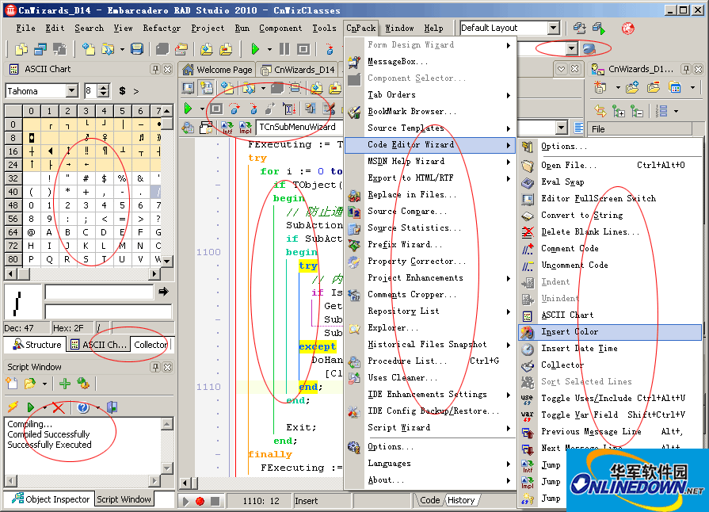Open the History editor tab
This screenshot has height=512, width=709.
click(x=461, y=500)
